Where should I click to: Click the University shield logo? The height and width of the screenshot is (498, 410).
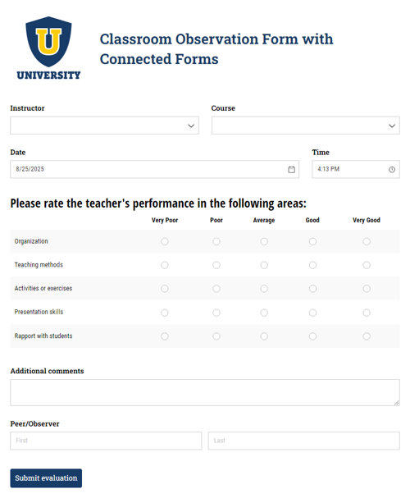click(x=48, y=48)
